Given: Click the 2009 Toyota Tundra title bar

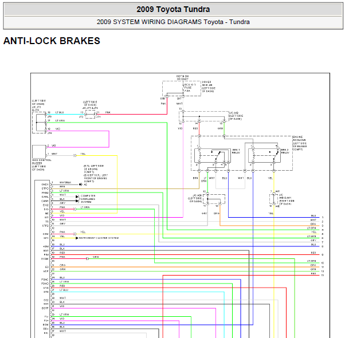Looking at the screenshot, I should click(173, 10).
